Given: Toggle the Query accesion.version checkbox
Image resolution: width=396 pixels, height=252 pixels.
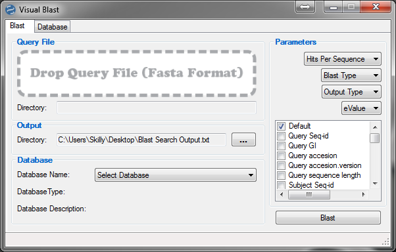Looking at the screenshot, I should coord(281,165).
